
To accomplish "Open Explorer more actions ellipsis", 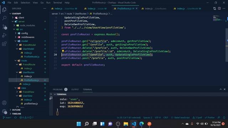I will [x=45, y=9].
